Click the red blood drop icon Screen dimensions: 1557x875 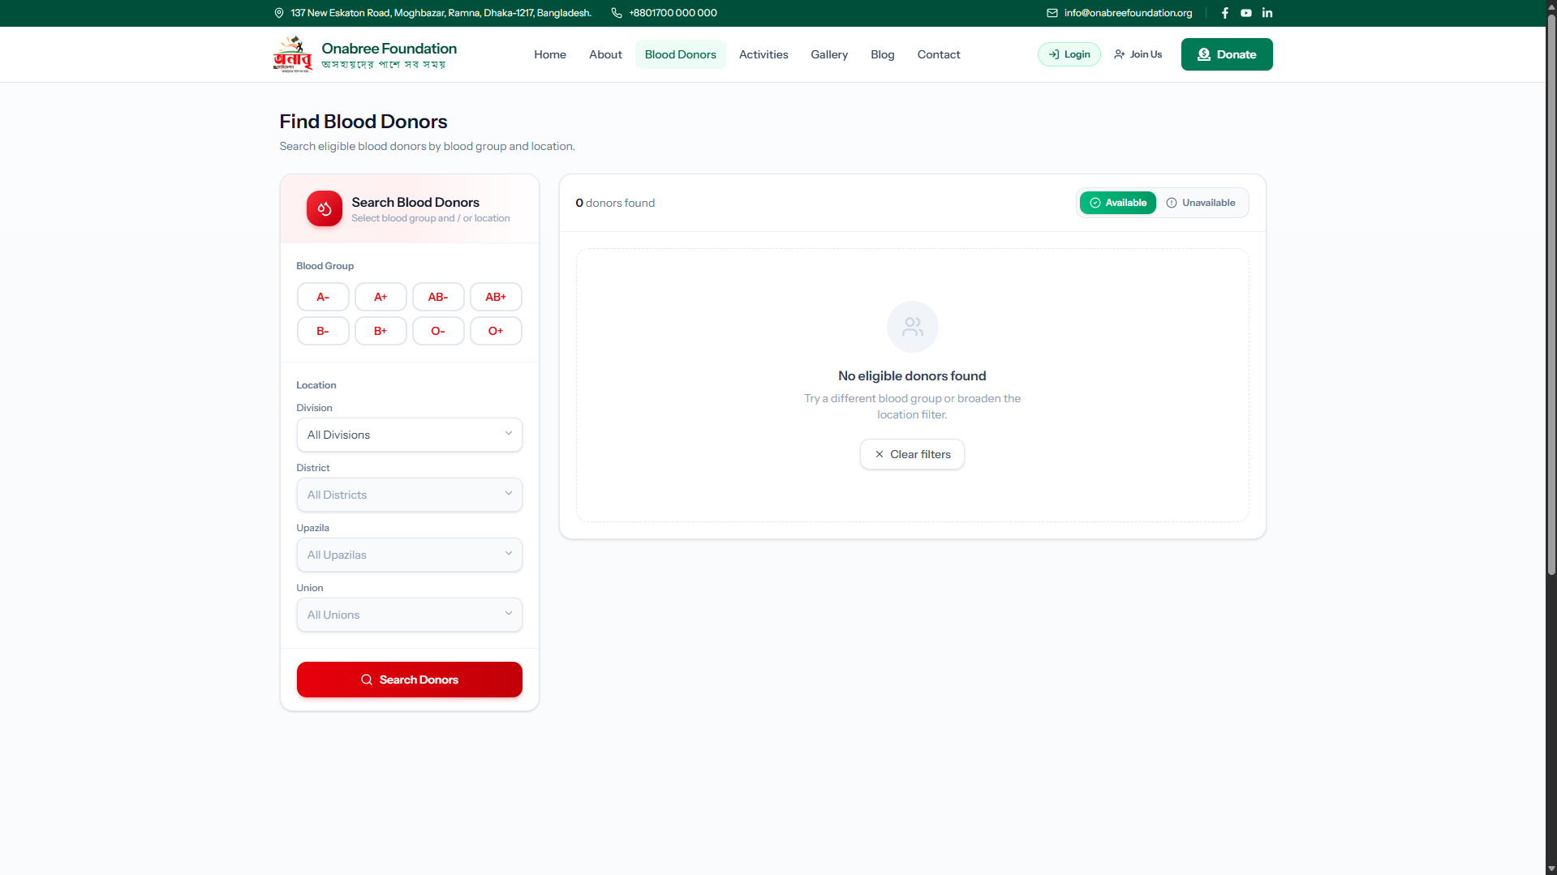(x=325, y=208)
